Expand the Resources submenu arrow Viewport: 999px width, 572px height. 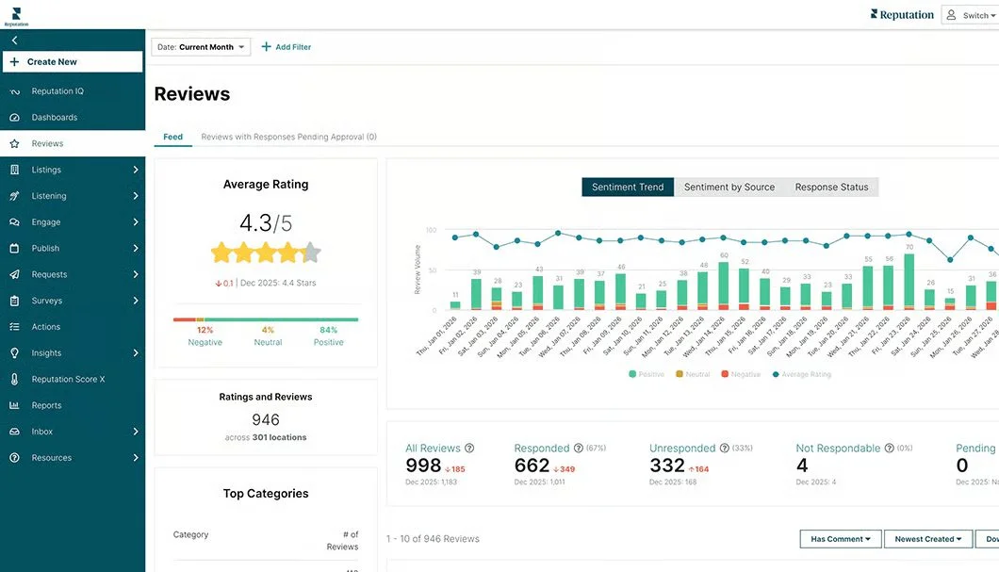(x=135, y=457)
